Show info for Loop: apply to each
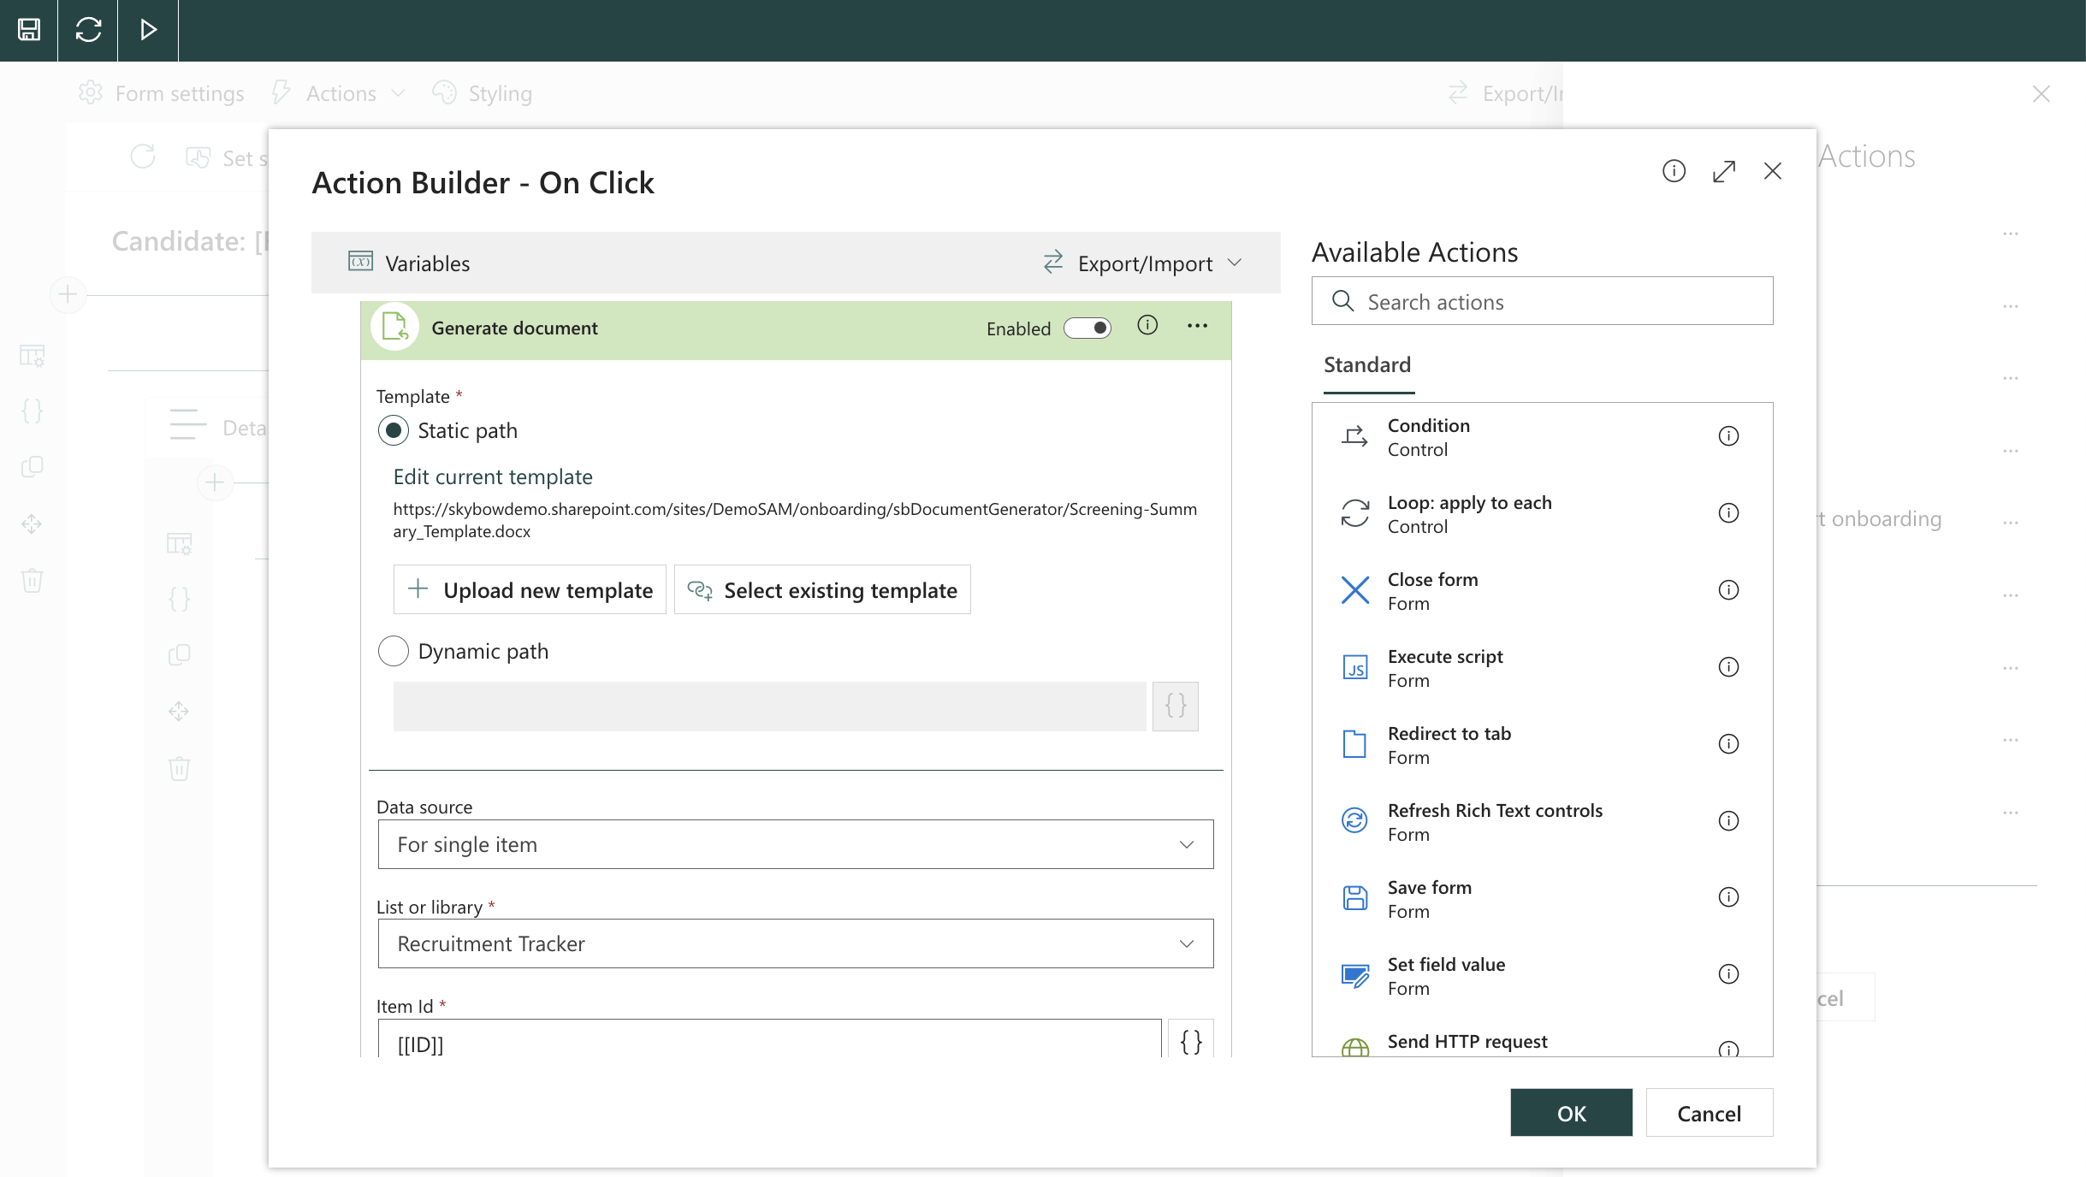Screen dimensions: 2086x1177 click(1728, 513)
